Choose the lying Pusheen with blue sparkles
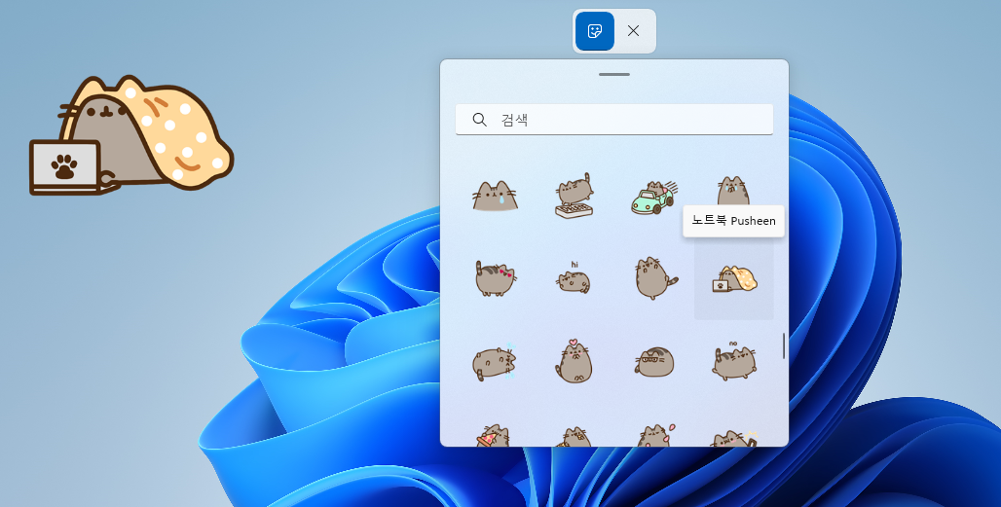 pyautogui.click(x=495, y=362)
